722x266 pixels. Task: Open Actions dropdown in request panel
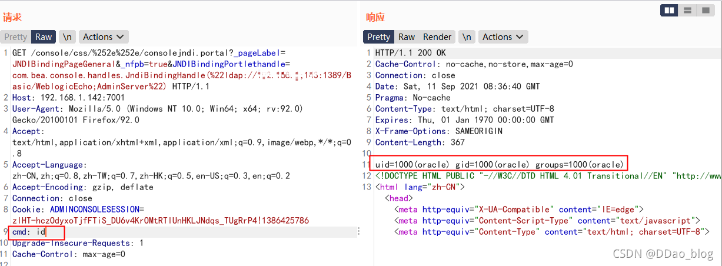click(104, 36)
